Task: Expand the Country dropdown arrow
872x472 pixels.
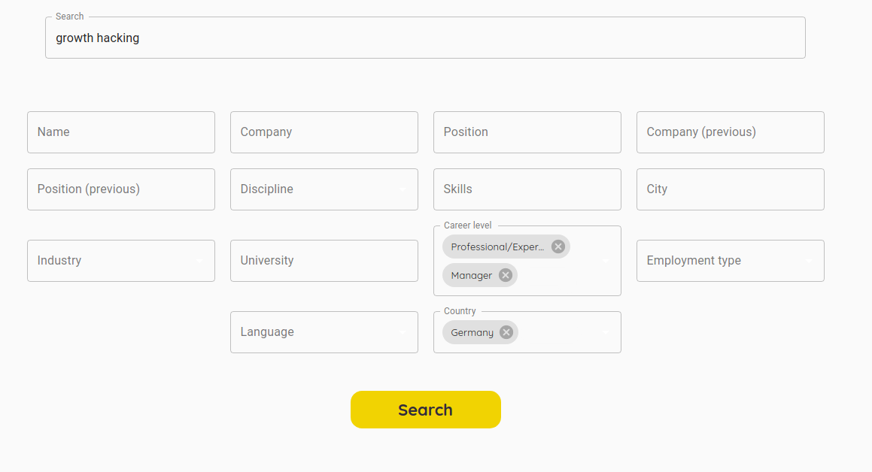Action: tap(606, 333)
